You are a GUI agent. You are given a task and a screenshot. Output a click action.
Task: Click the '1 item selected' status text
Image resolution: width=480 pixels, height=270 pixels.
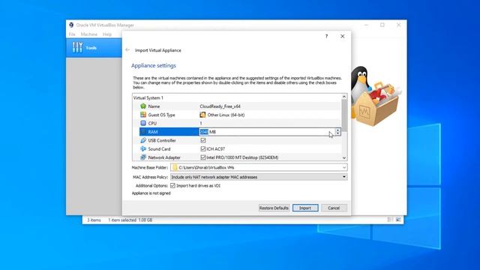pyautogui.click(x=121, y=220)
